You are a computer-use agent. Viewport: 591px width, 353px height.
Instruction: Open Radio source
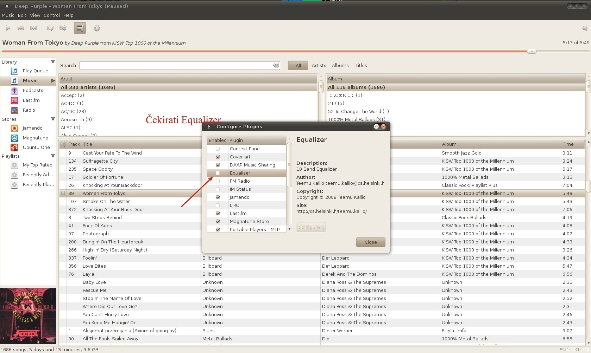click(28, 110)
